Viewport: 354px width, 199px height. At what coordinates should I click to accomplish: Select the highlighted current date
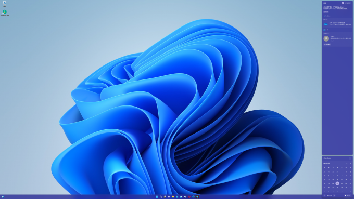[337, 183]
